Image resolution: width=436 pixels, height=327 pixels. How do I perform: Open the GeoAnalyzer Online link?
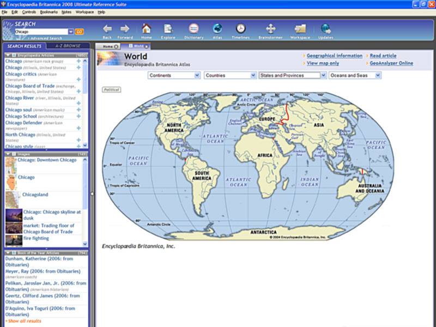coord(391,63)
